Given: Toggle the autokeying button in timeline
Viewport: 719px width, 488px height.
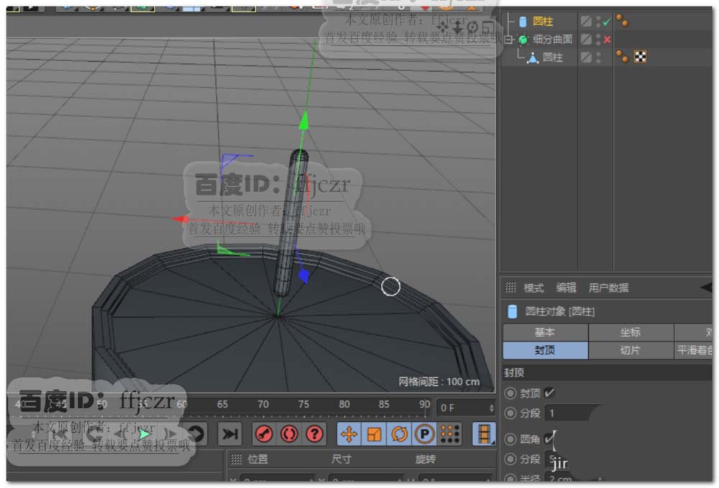Looking at the screenshot, I should click(x=289, y=434).
